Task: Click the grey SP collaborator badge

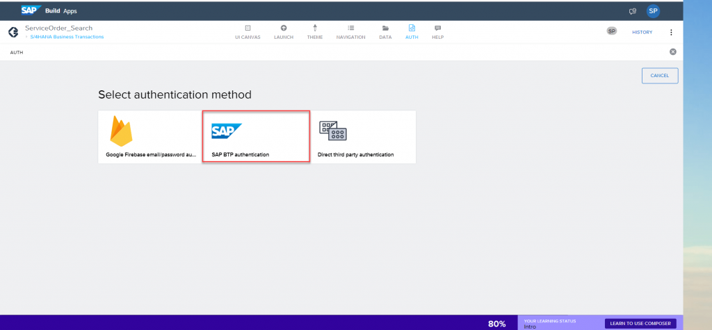Action: click(612, 31)
